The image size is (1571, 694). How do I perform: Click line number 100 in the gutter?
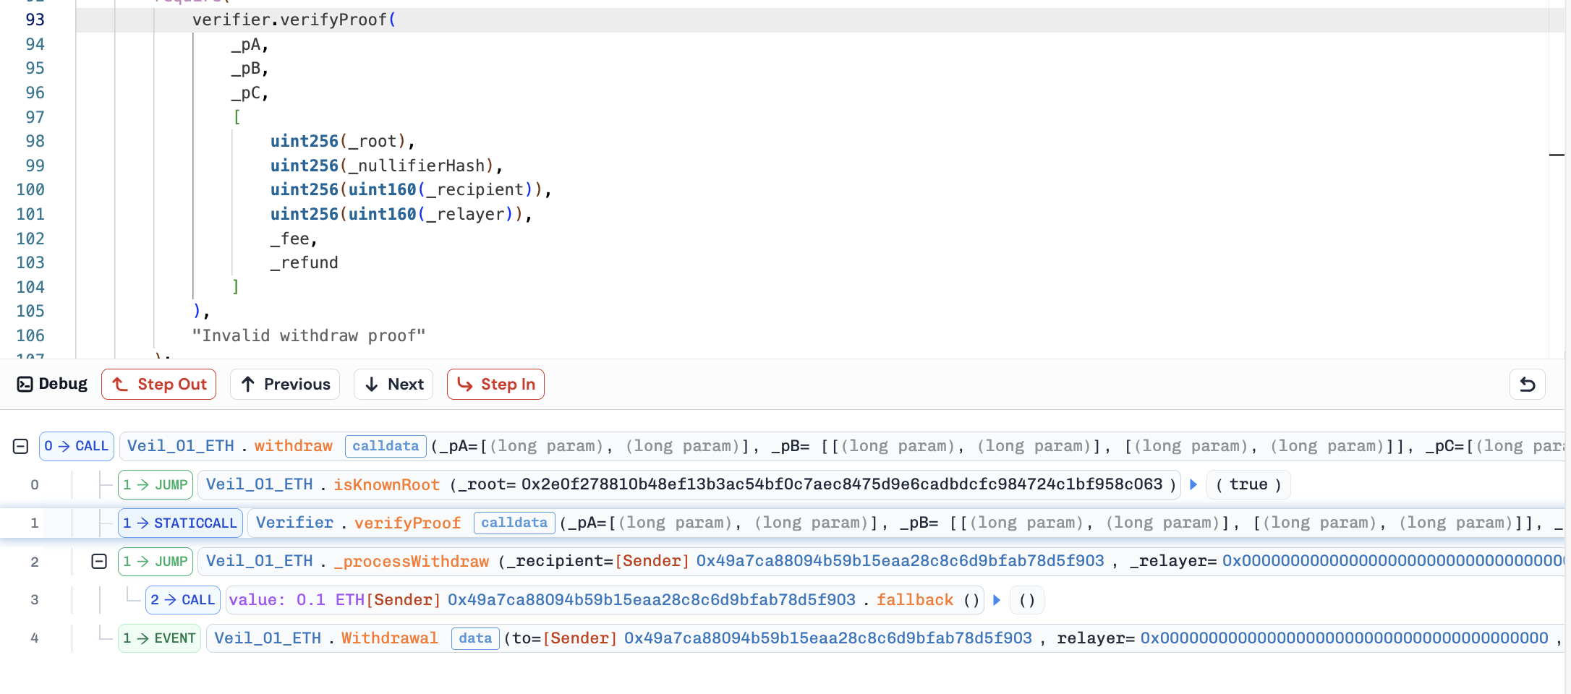point(30,189)
